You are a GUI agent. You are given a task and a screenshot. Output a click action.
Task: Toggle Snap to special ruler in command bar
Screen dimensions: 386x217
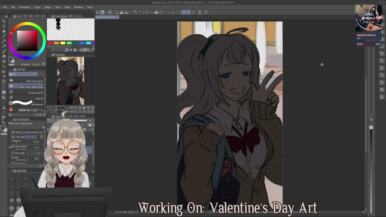[x=188, y=12]
